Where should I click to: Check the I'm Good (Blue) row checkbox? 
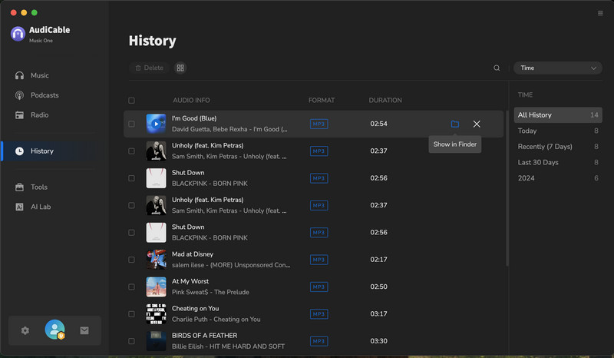coord(131,124)
